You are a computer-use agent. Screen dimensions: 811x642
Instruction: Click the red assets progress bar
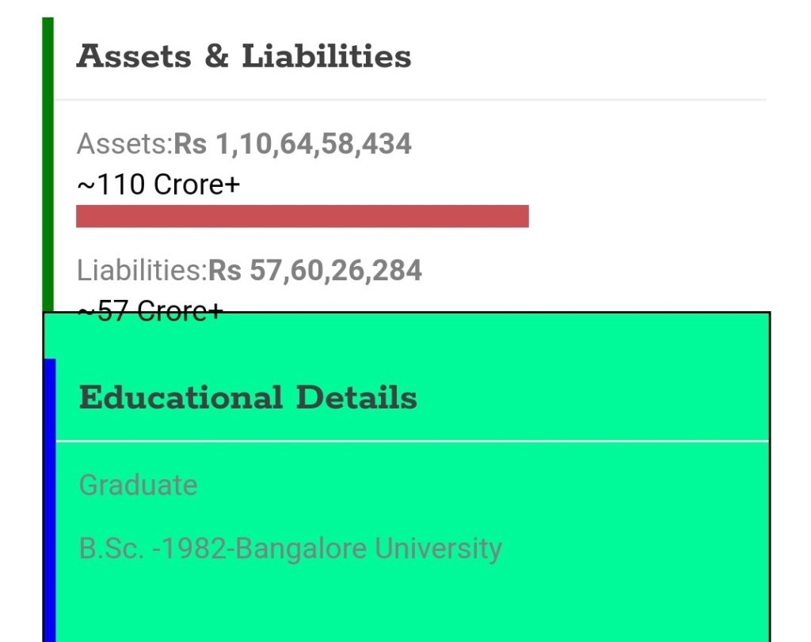[x=302, y=216]
